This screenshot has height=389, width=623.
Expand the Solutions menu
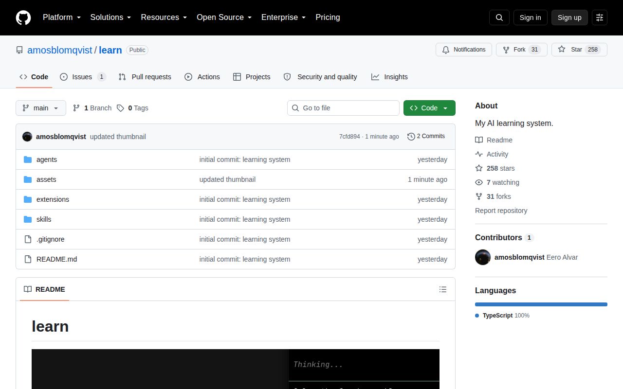point(111,18)
